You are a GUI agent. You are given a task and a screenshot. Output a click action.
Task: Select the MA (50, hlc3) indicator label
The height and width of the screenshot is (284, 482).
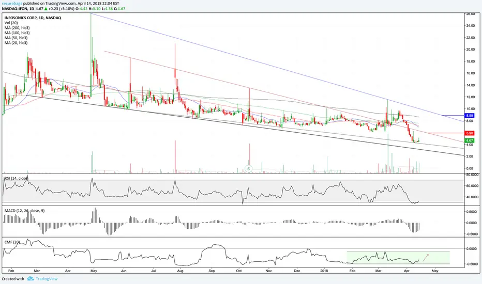pos(16,38)
